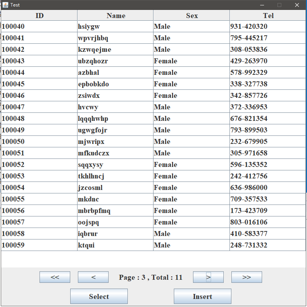
Task: Select name cell epbobkdo
Action: point(116,84)
